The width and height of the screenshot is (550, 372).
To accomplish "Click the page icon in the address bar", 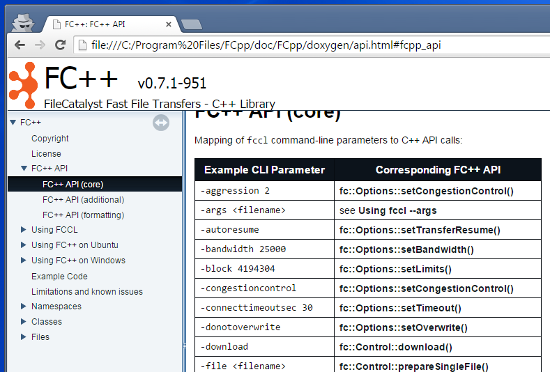I will 82,46.
